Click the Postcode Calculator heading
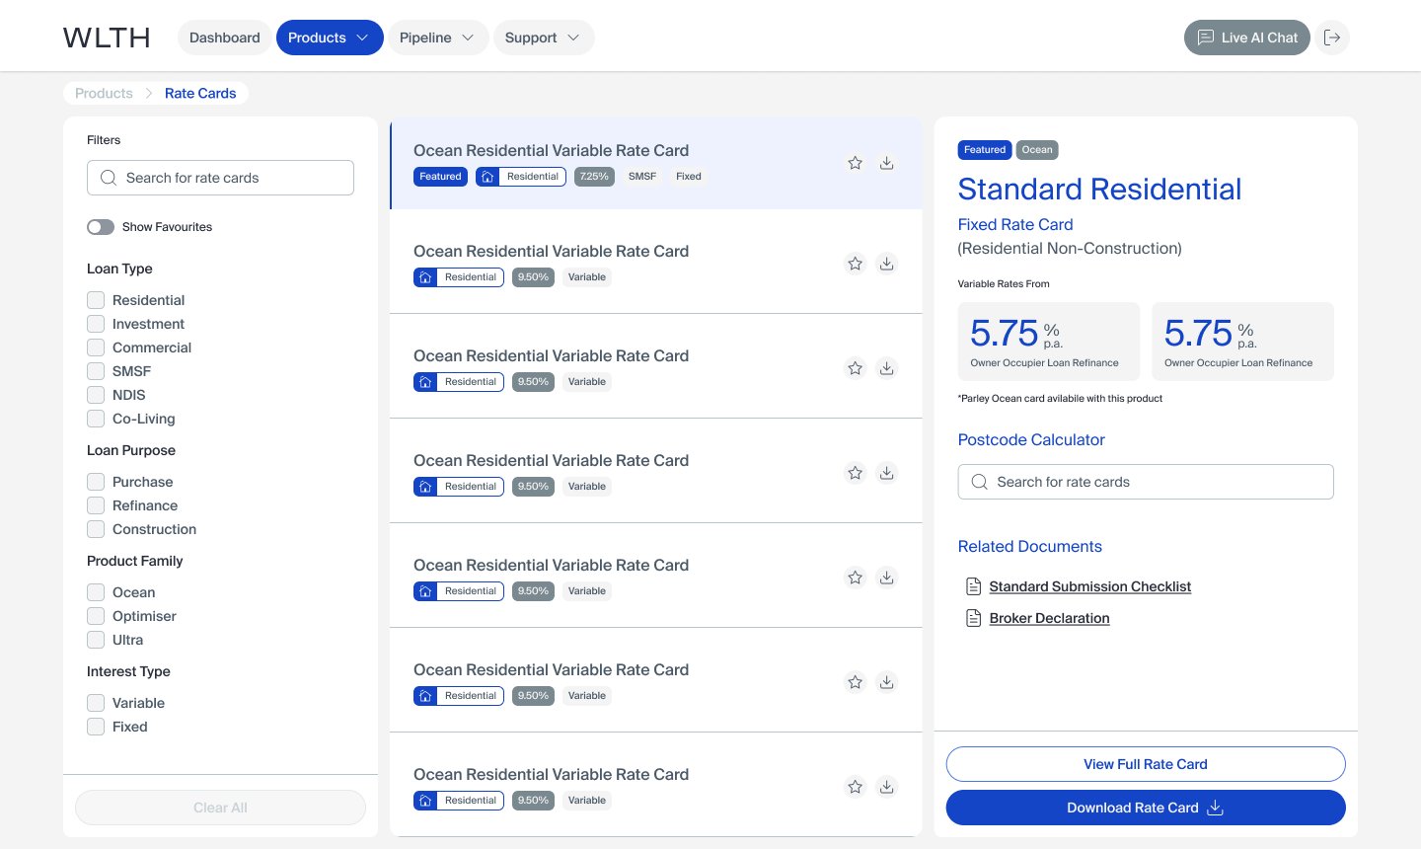Image resolution: width=1421 pixels, height=849 pixels. (1031, 439)
